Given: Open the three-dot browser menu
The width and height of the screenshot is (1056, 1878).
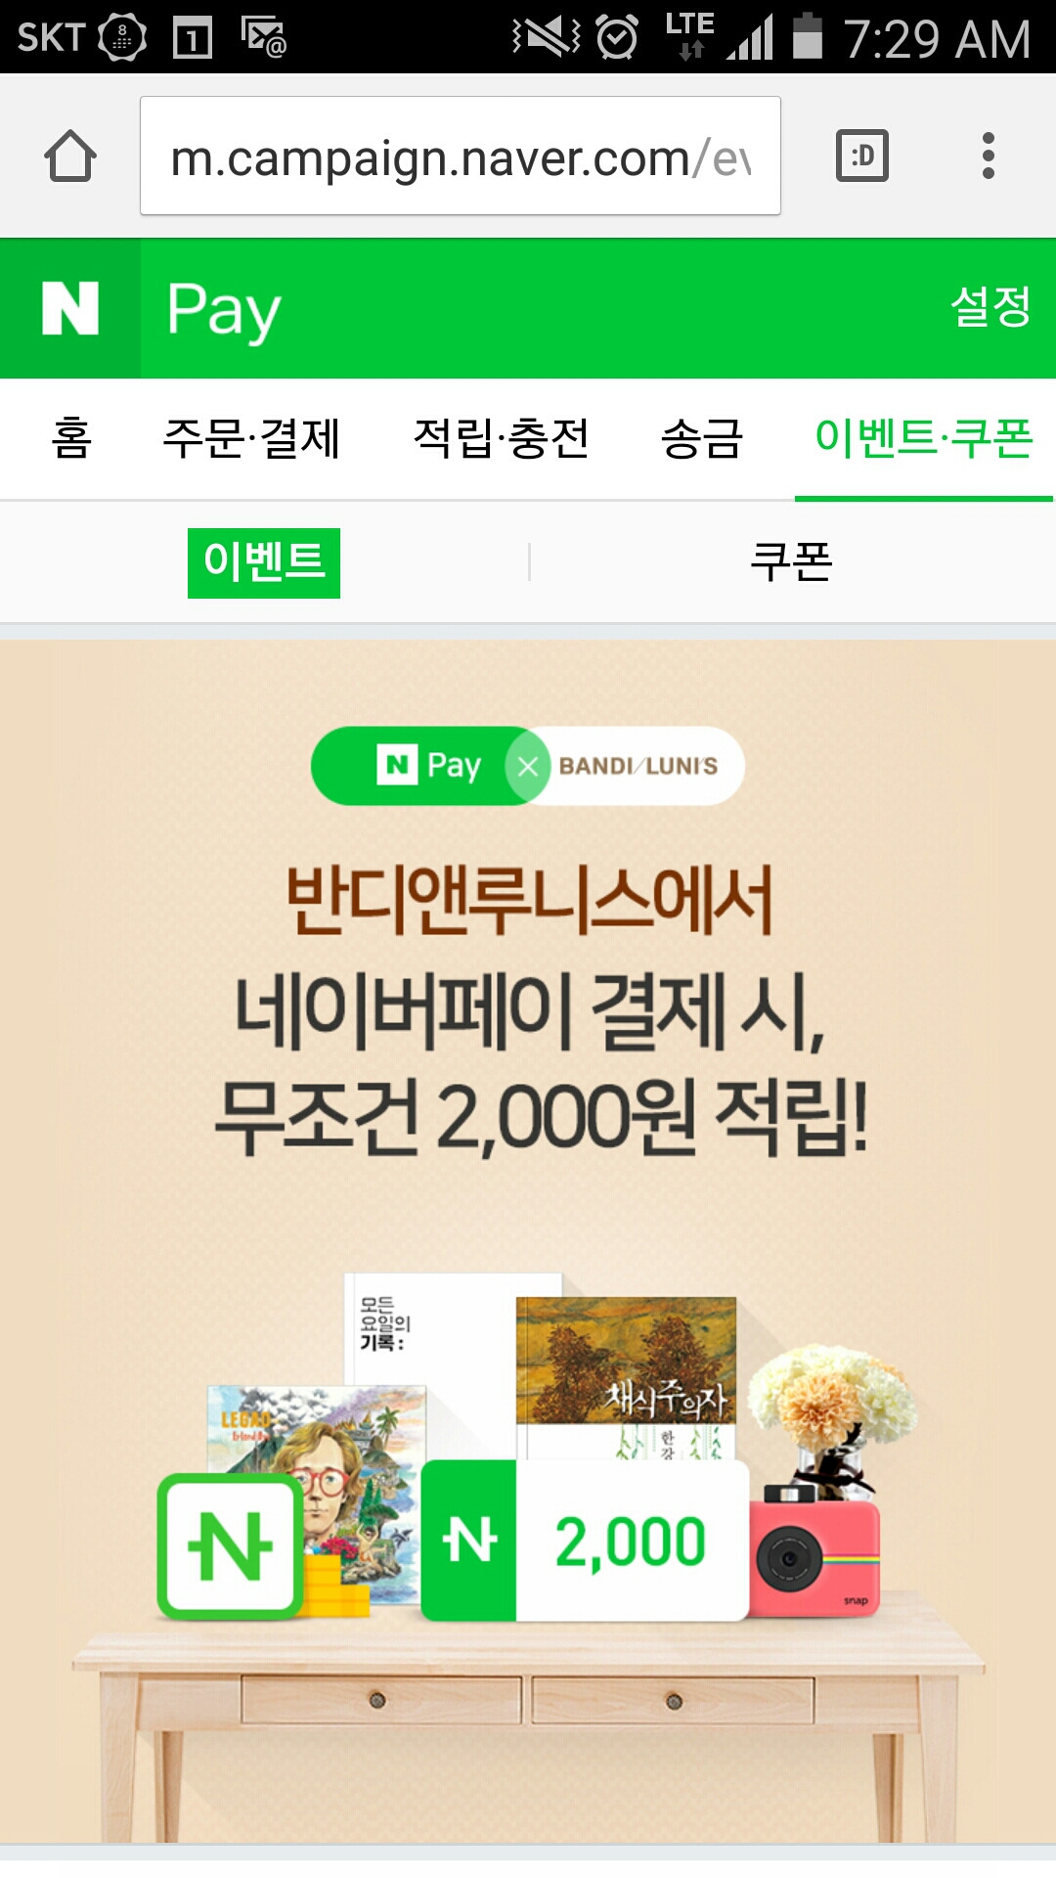Looking at the screenshot, I should [x=989, y=156].
